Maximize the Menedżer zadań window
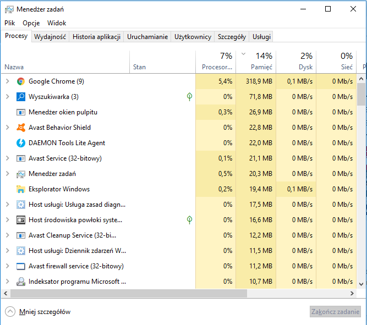This screenshot has width=367, height=325. click(x=328, y=9)
